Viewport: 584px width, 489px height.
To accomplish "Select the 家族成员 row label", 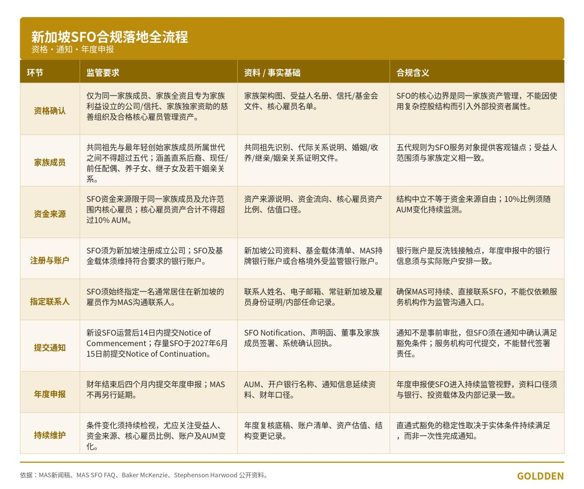I will [50, 162].
